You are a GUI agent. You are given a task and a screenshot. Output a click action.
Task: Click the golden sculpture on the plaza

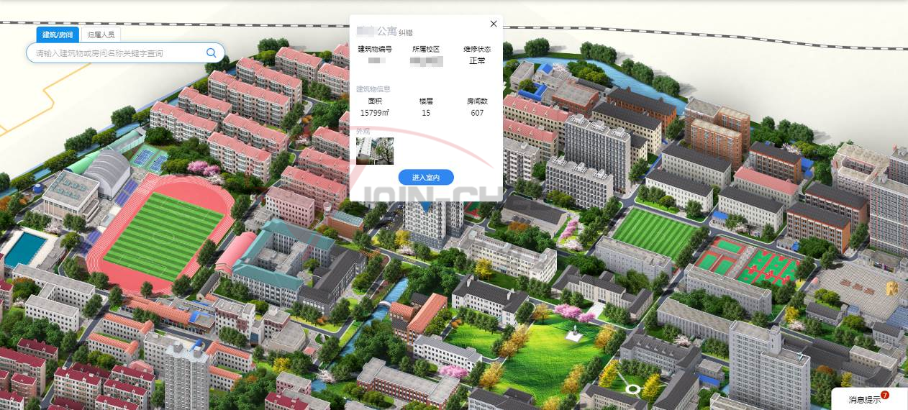pos(892,288)
